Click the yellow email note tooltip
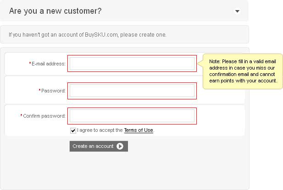The width and height of the screenshot is (283, 190). tap(243, 71)
